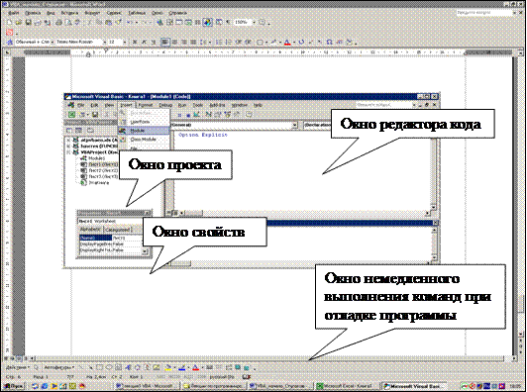Open the Style box dropdown

tap(53, 42)
